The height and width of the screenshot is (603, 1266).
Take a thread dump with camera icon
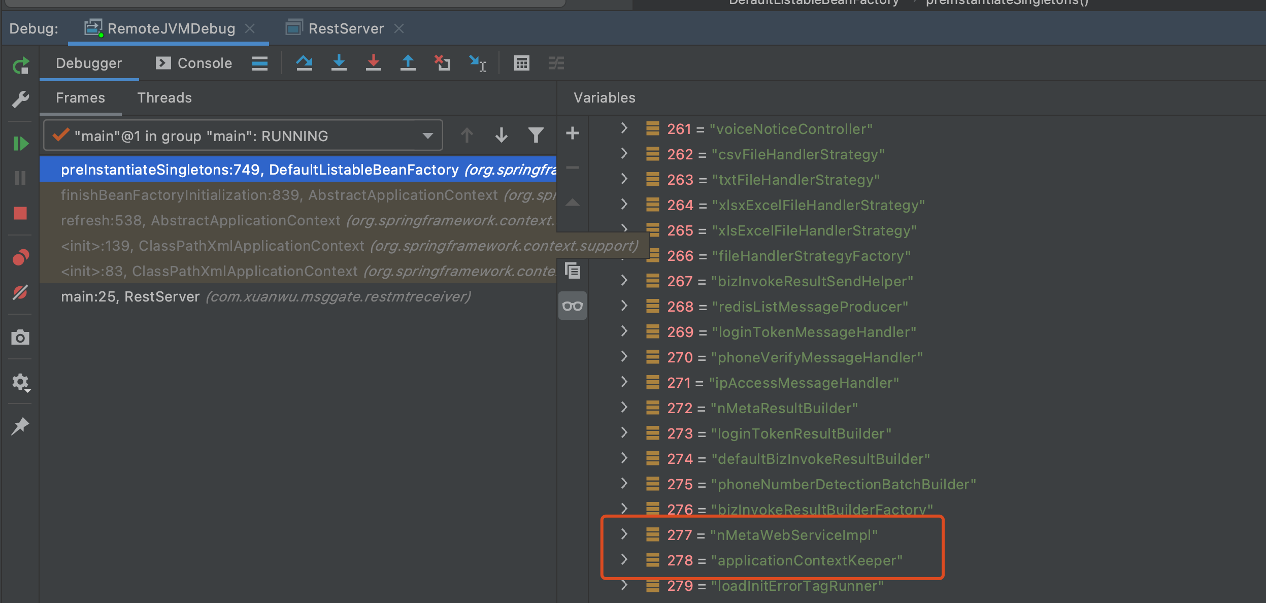pos(20,337)
